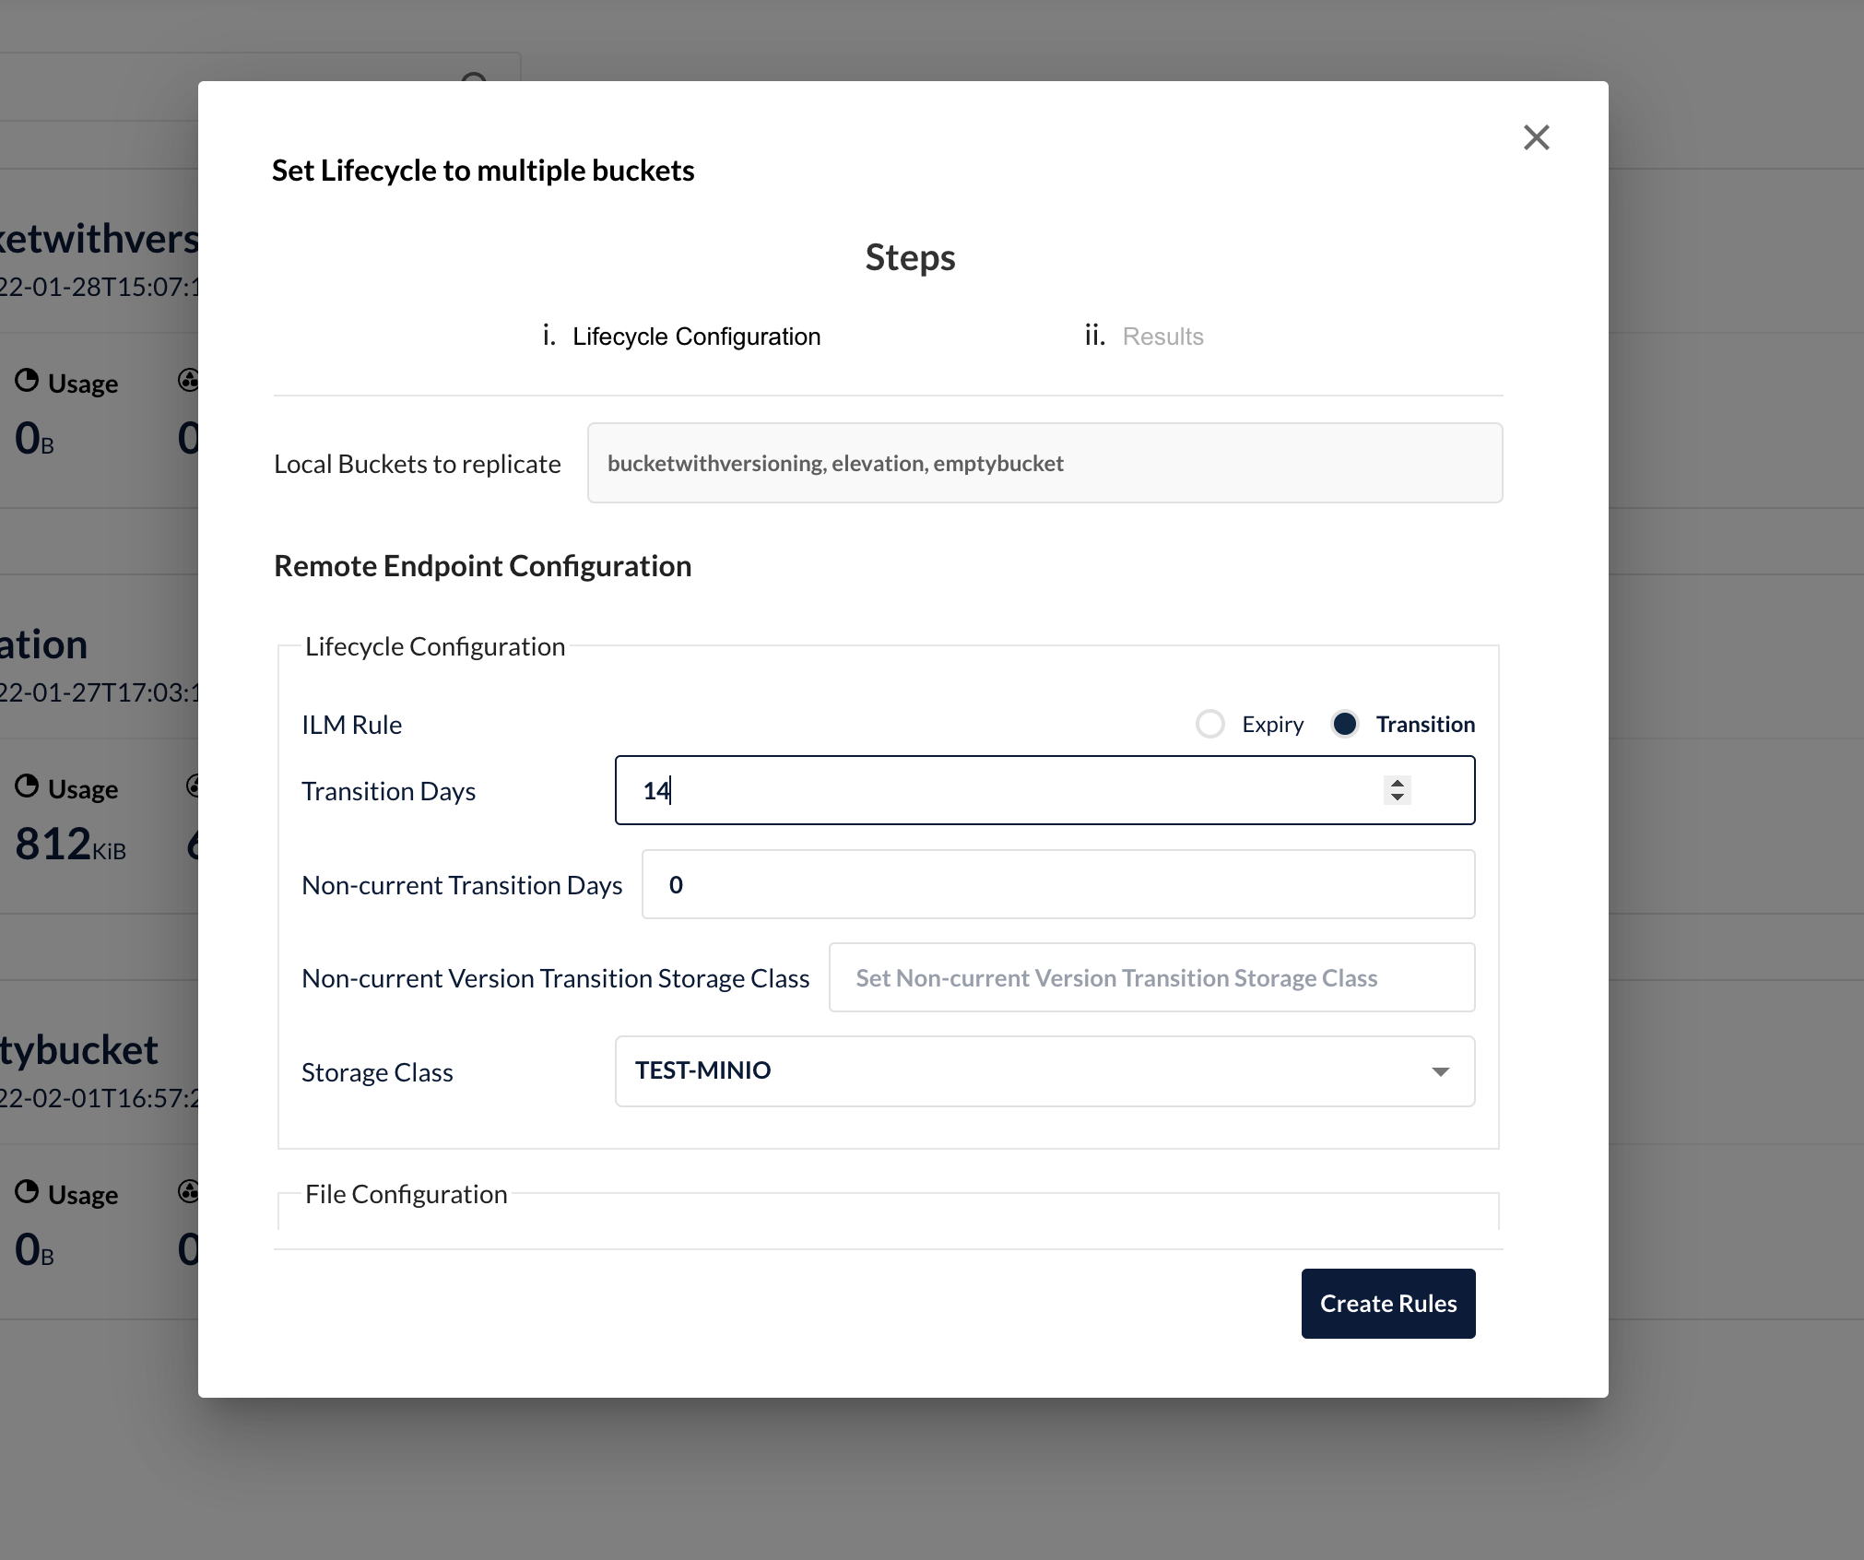The image size is (1864, 1560).
Task: Open the Storage Class dropdown arrow
Action: pyautogui.click(x=1440, y=1071)
